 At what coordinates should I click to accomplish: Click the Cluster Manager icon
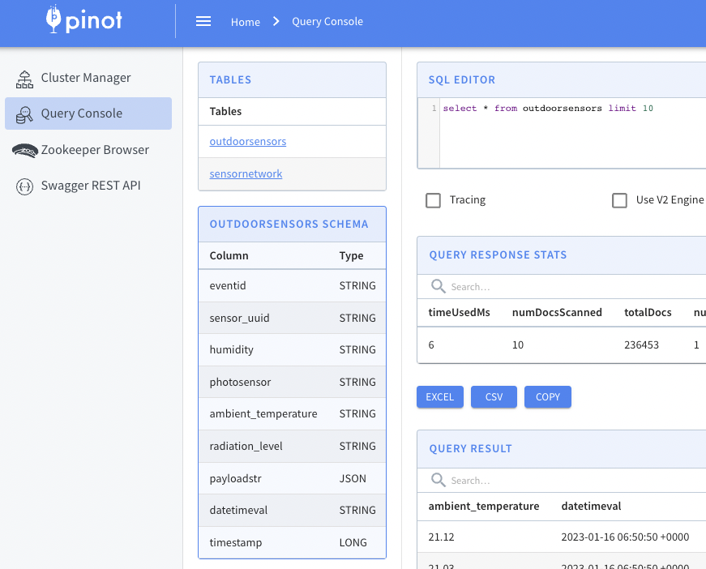(24, 79)
